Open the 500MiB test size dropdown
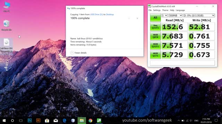Viewport: 222px width, 124px height. click(x=175, y=15)
